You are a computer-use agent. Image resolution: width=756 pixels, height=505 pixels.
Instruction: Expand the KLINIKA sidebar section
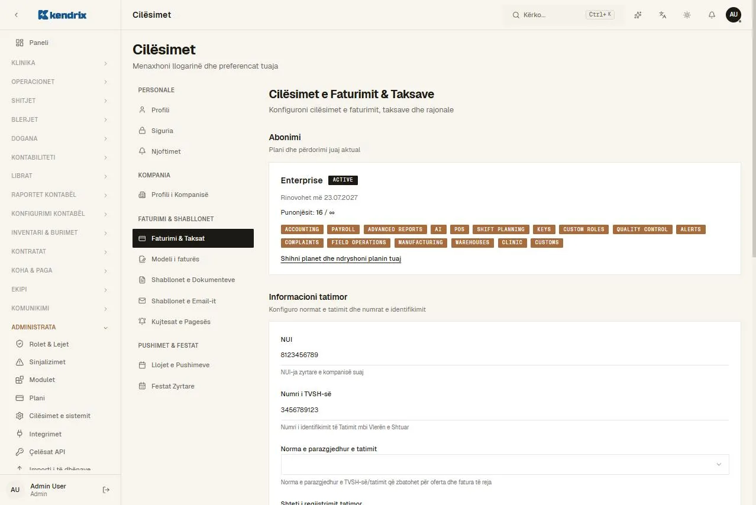point(60,63)
